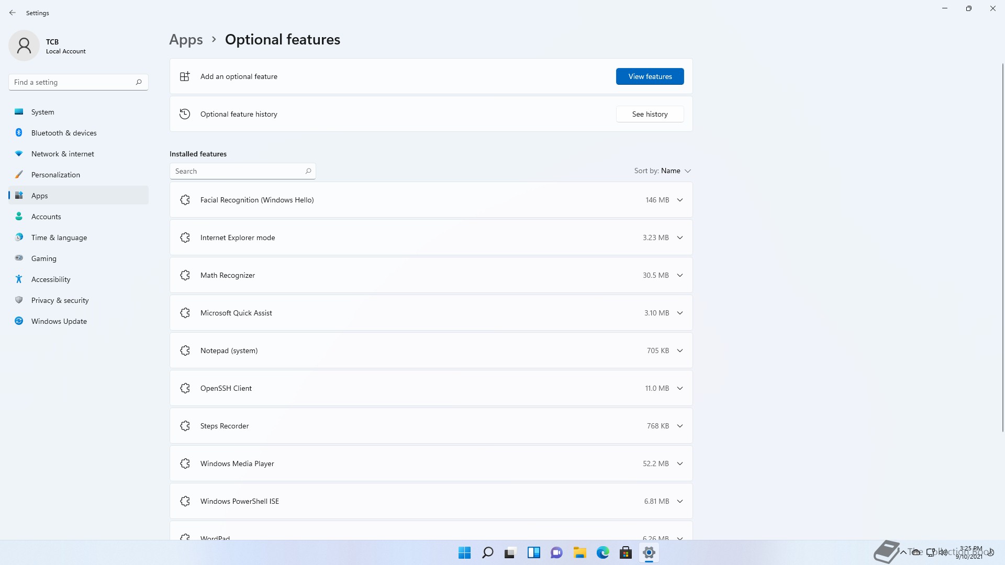Click the Notepad (system) feature icon
This screenshot has width=1005, height=565.
pyautogui.click(x=185, y=351)
